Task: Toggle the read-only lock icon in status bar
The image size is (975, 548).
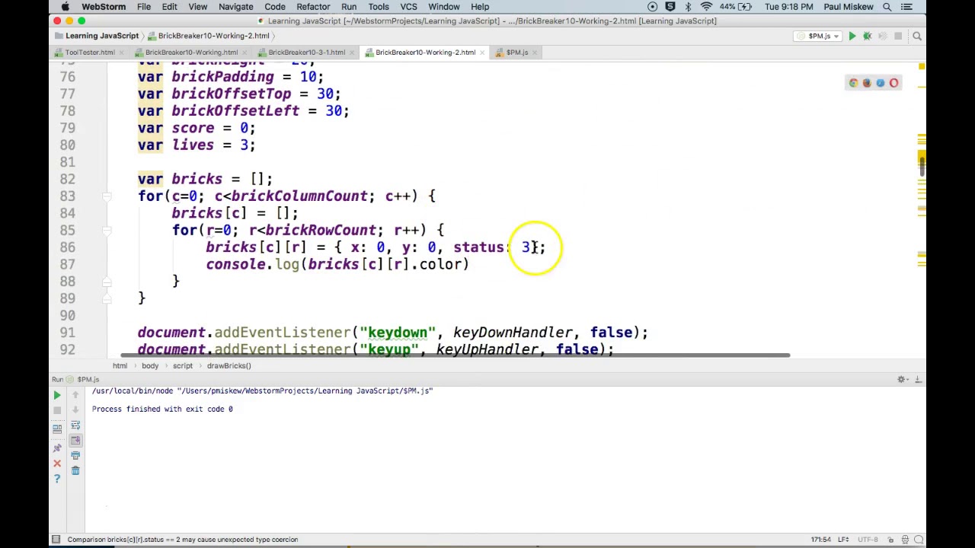Action: tap(891, 540)
